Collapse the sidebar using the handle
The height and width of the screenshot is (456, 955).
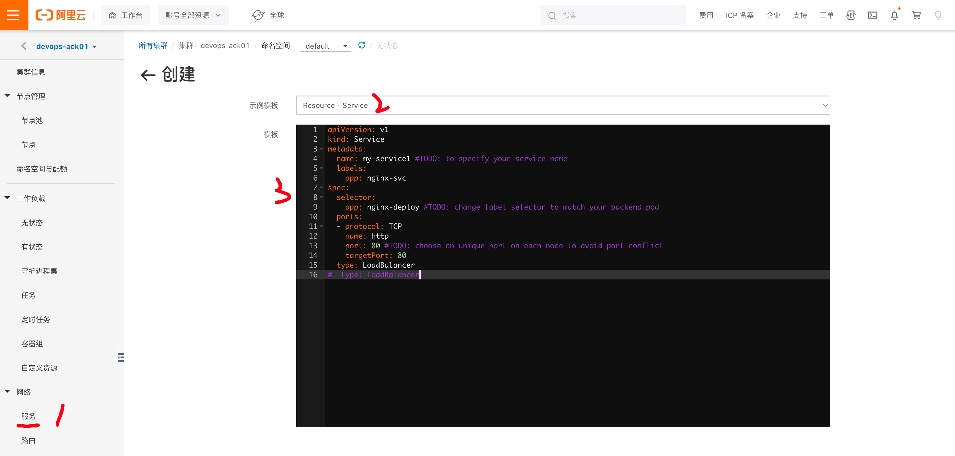click(120, 357)
